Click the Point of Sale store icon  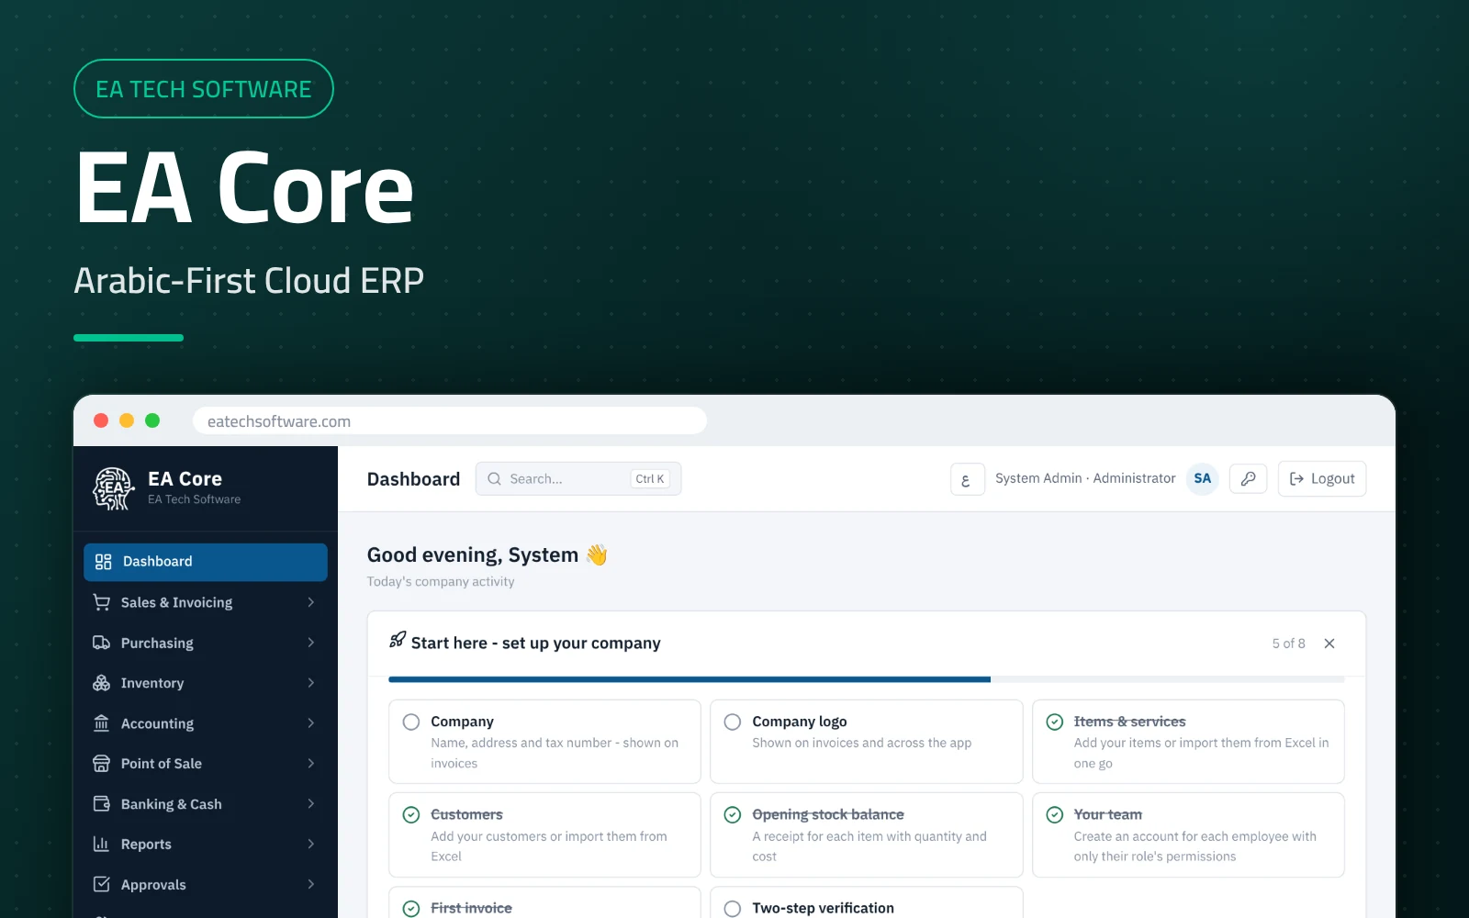[102, 764]
